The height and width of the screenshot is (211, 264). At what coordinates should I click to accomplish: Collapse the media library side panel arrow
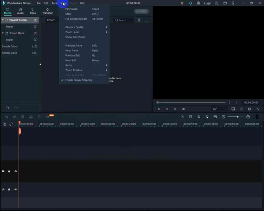point(40,64)
